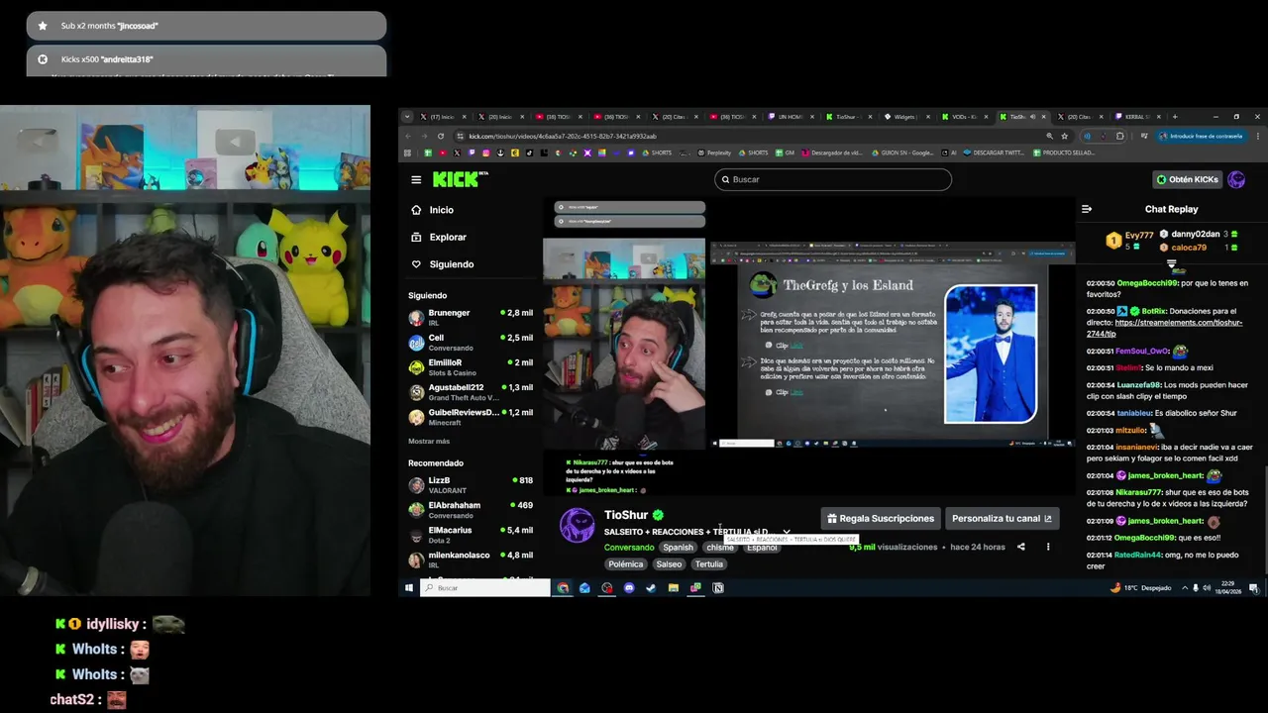Open milenkanolasco recommended channel

[471, 560]
